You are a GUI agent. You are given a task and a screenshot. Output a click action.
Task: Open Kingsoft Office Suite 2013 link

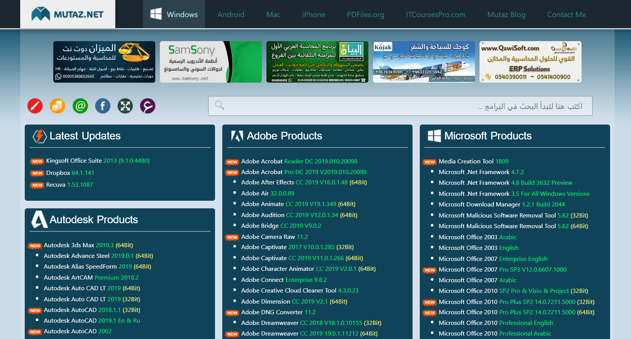[98, 161]
